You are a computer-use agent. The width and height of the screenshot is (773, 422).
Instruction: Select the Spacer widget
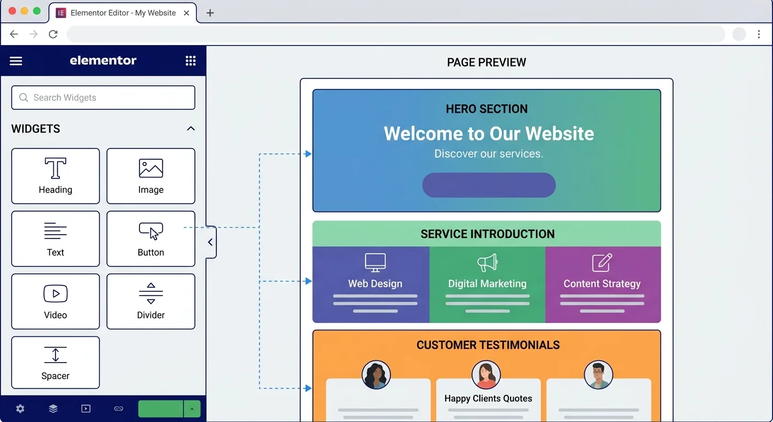[55, 363]
